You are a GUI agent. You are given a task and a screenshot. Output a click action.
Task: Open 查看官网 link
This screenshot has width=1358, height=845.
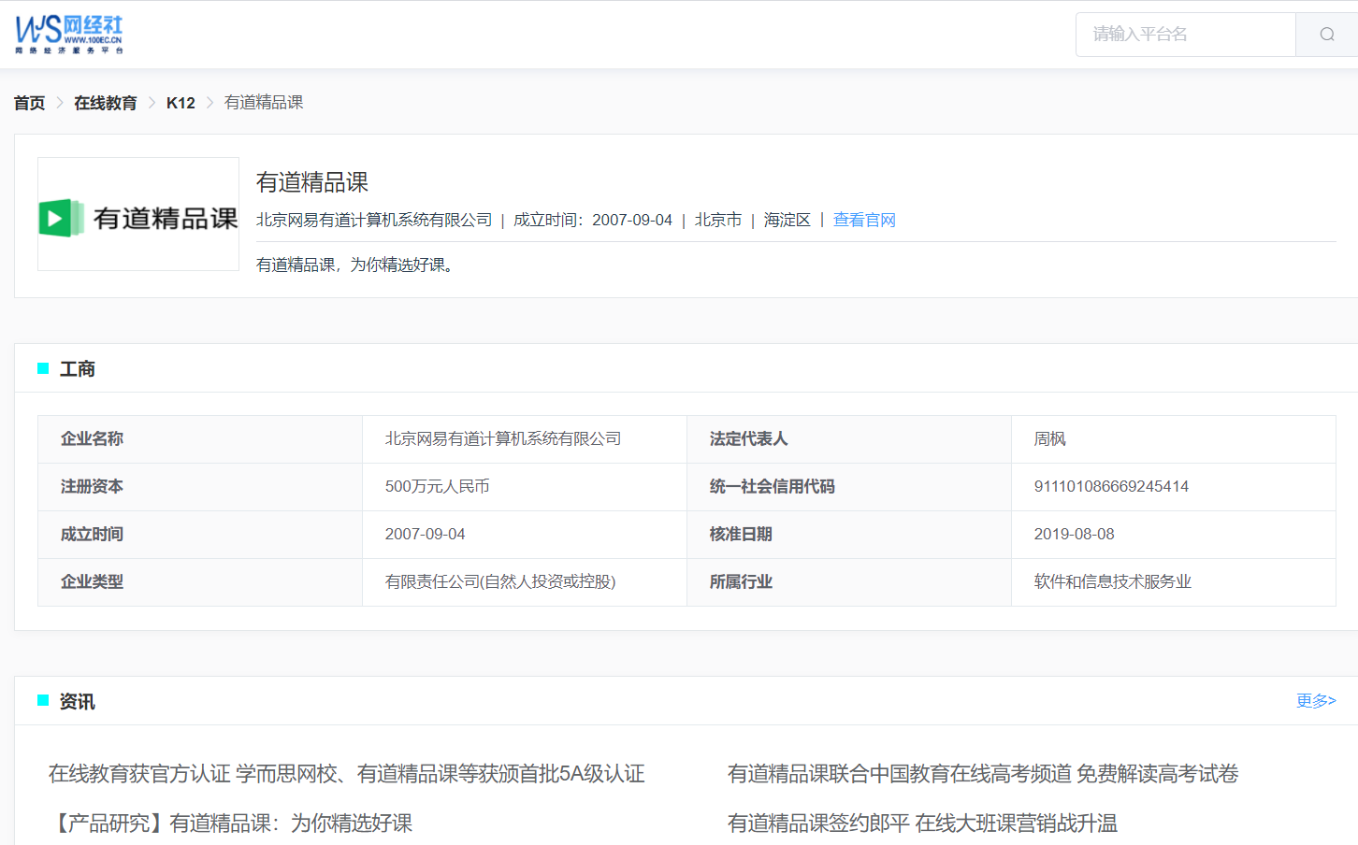(864, 220)
